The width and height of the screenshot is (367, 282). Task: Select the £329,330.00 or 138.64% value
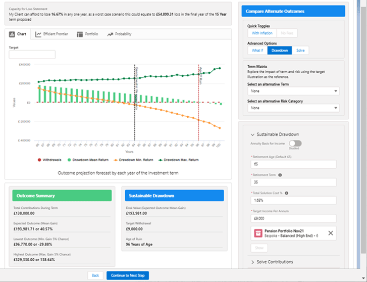(34, 260)
